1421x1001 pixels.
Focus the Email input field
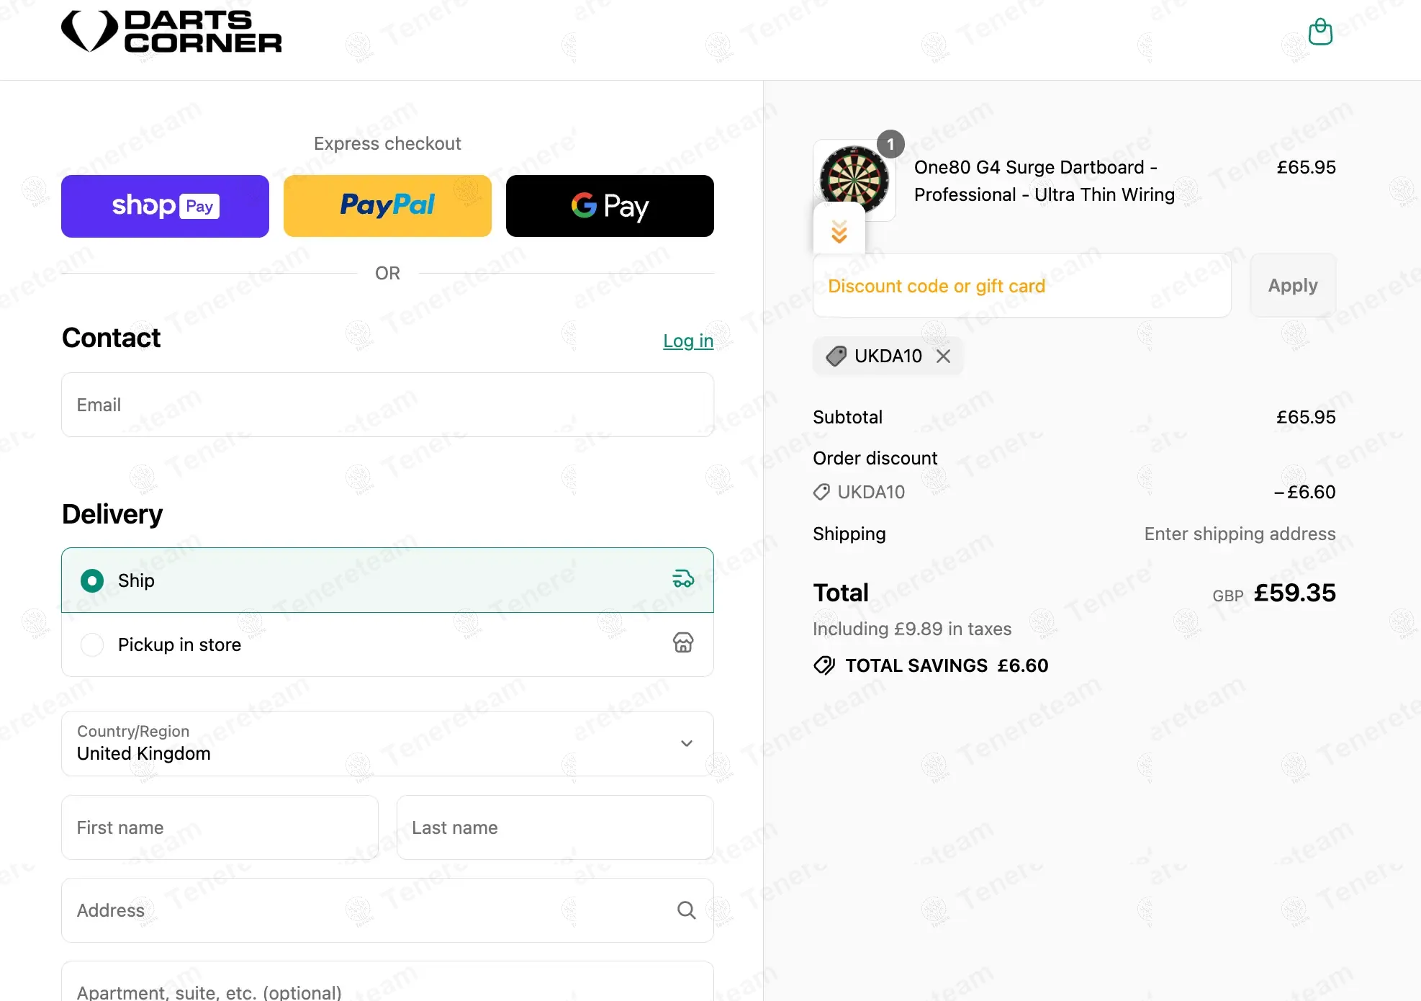387,405
